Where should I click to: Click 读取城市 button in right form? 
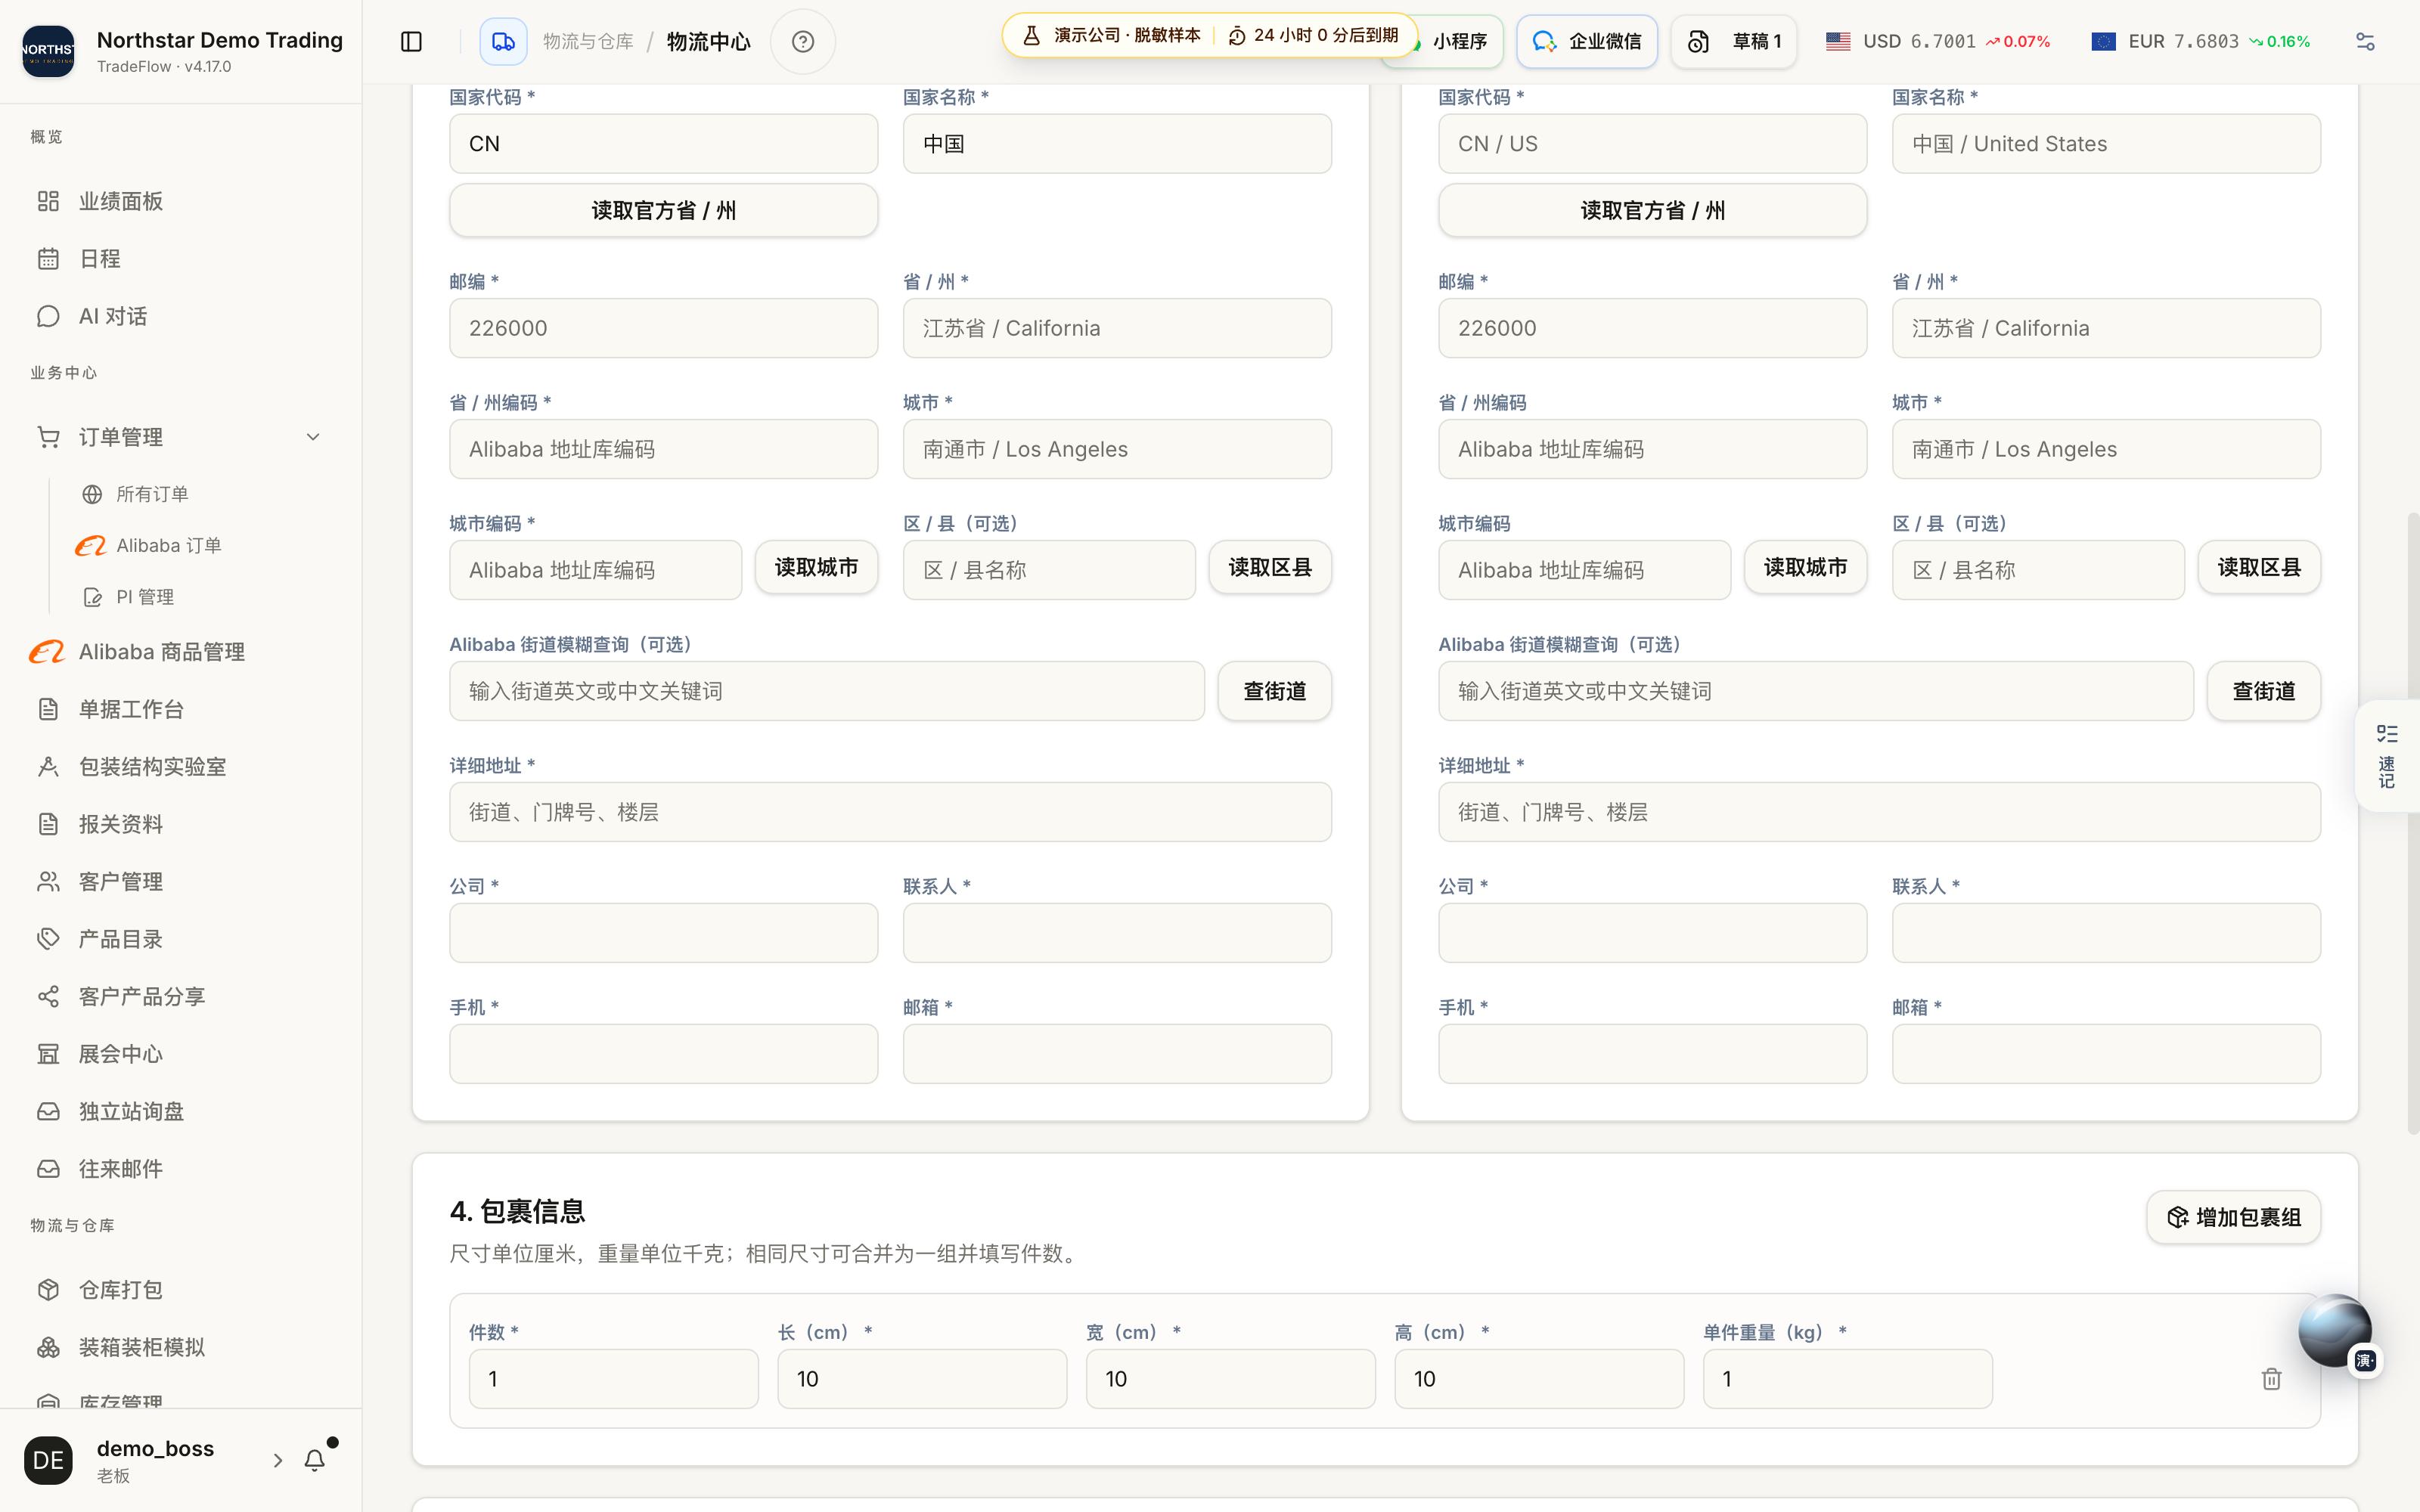[x=1805, y=567]
